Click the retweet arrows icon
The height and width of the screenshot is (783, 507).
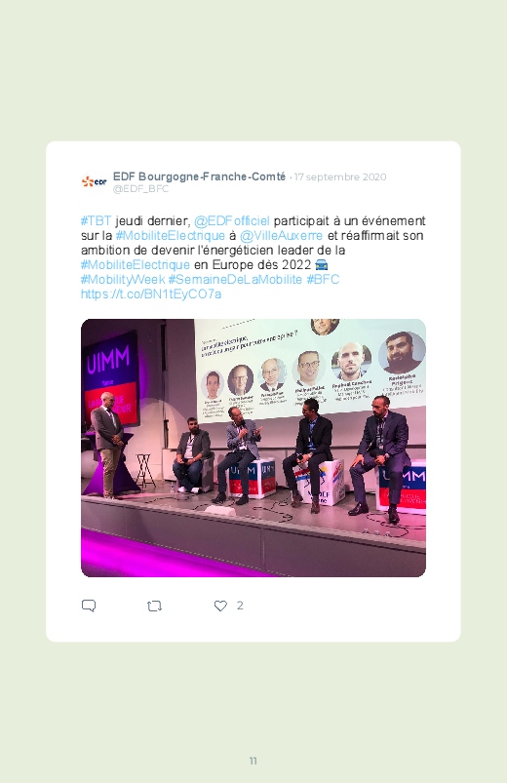154,607
